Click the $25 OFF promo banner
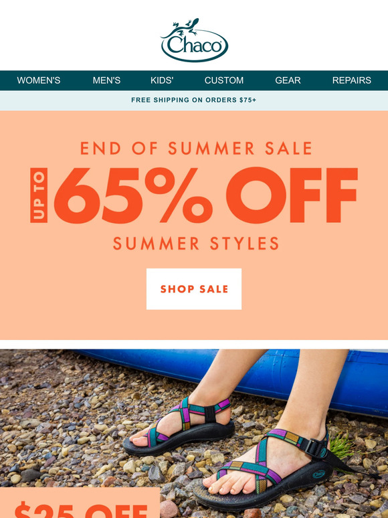Image resolution: width=388 pixels, height=518 pixels. click(80, 503)
